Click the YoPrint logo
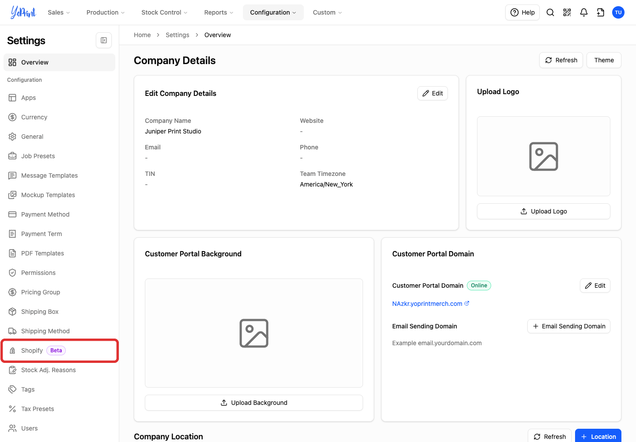This screenshot has height=442, width=636. pyautogui.click(x=23, y=12)
